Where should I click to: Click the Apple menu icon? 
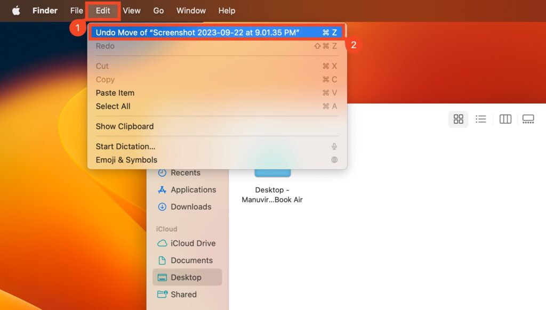click(14, 10)
